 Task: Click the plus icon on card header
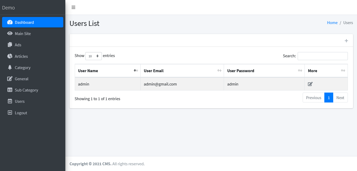tap(346, 41)
